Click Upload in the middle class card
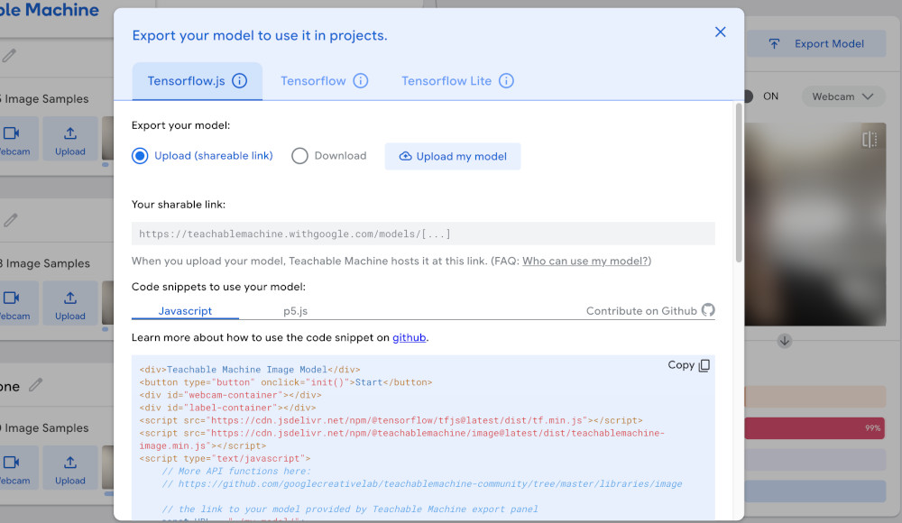 tap(70, 303)
